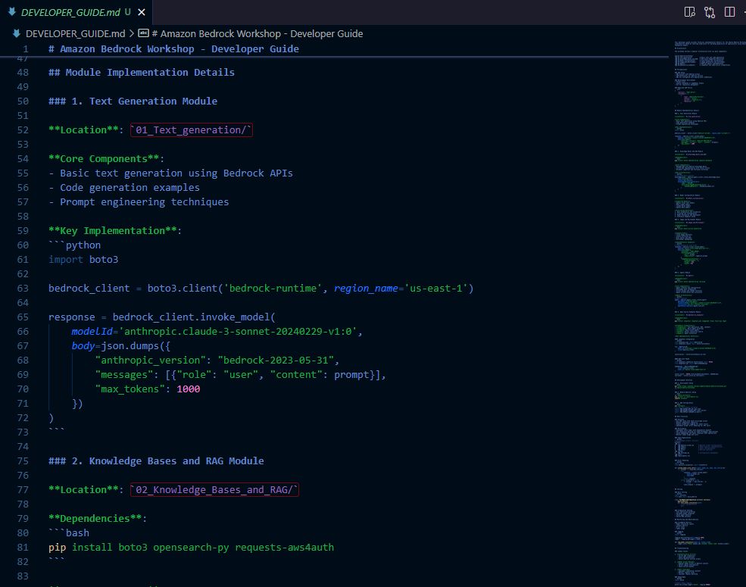Open the DEVELOPER_GUIDE.md breadcrumb file dropdown

pyautogui.click(x=75, y=33)
